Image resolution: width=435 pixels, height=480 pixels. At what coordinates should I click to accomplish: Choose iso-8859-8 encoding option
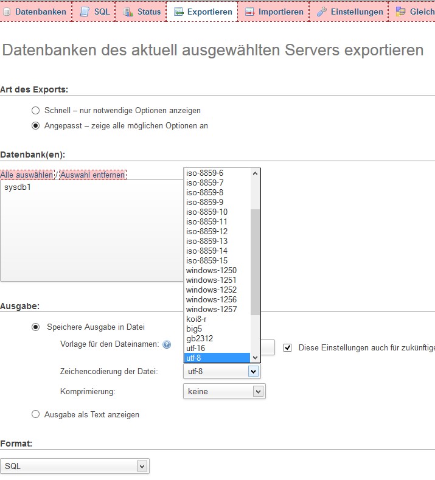[x=217, y=193]
